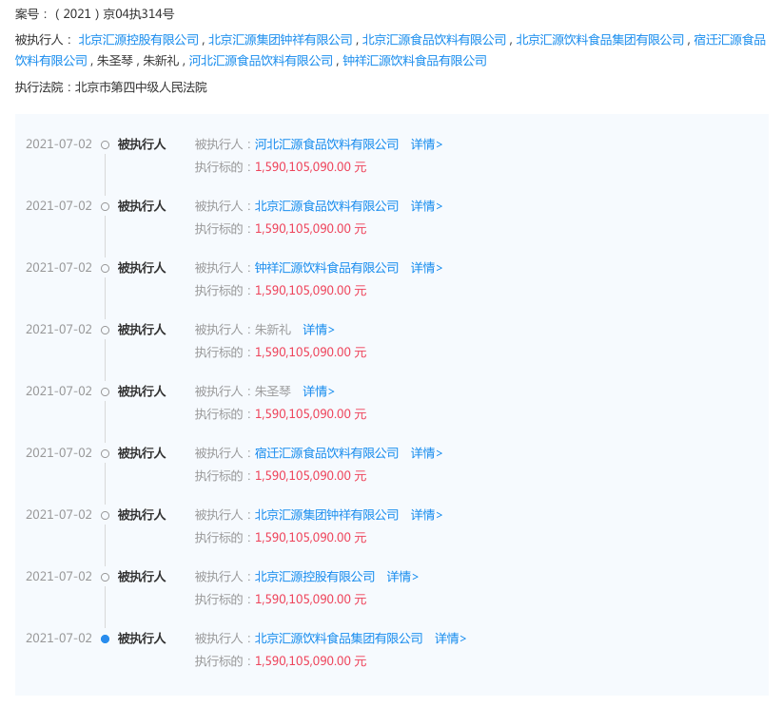This screenshot has width=782, height=706.
Task: Click 钟祥汇源饮料食品有限公司 in timeline entry
Action: (326, 268)
